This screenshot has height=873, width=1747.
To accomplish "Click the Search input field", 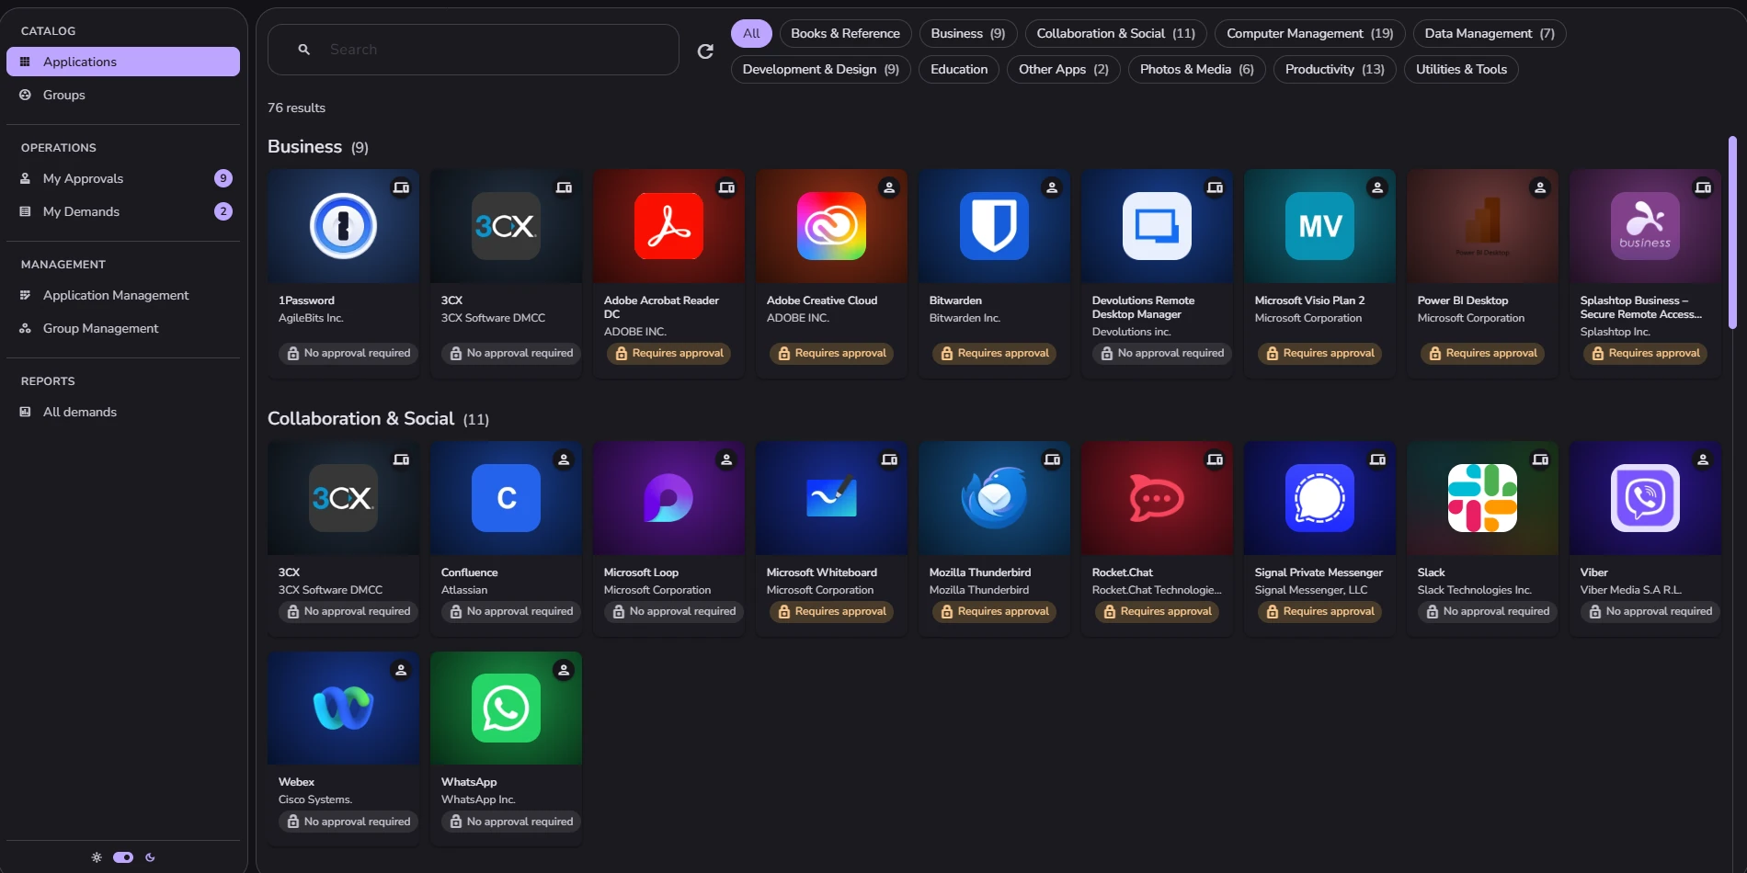I will 474,50.
